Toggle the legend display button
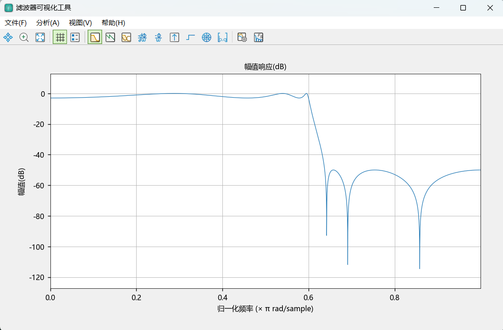503x330 pixels. pyautogui.click(x=75, y=38)
